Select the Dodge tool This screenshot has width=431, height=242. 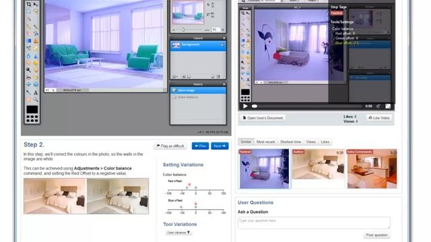click(28, 70)
